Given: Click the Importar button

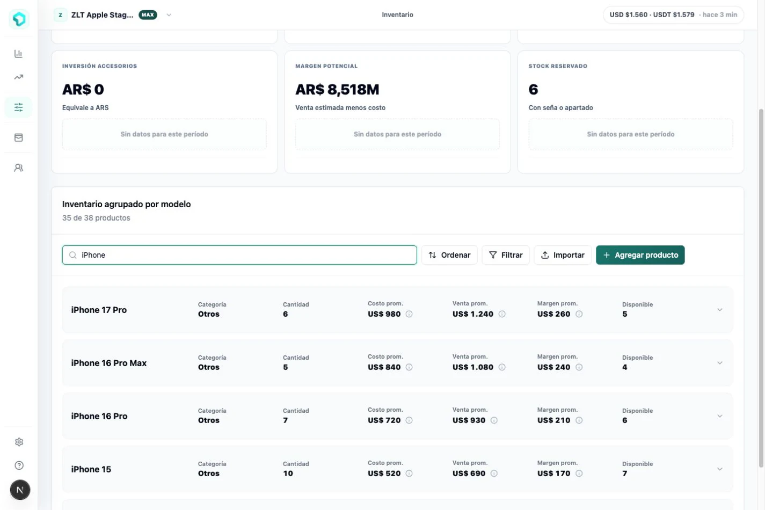Looking at the screenshot, I should tap(563, 255).
